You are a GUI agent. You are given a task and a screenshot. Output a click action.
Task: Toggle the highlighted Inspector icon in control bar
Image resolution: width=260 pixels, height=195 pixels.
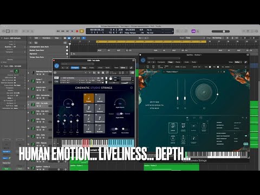pyautogui.click(x=8, y=31)
